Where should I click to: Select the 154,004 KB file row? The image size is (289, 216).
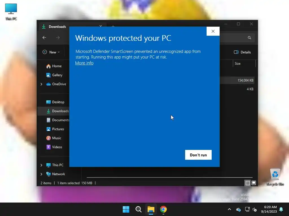pos(237,80)
